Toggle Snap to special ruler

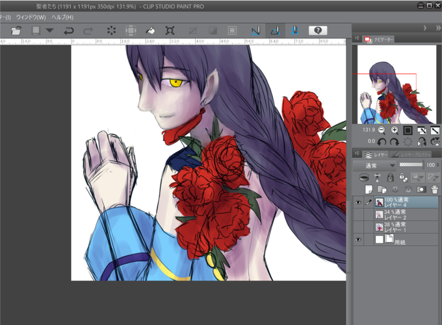[275, 30]
